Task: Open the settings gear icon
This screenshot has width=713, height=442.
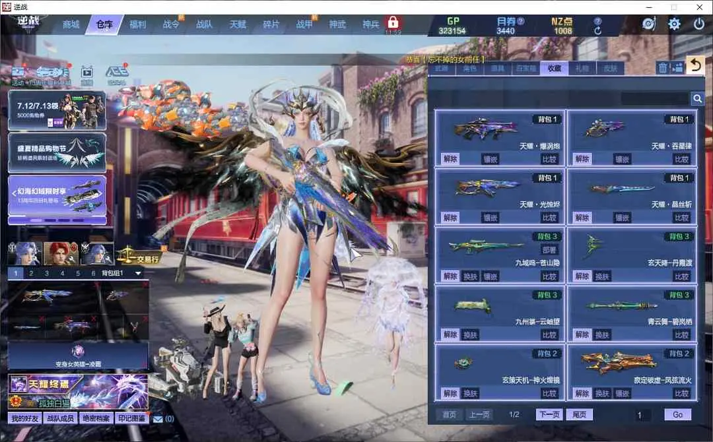Action: click(x=674, y=24)
